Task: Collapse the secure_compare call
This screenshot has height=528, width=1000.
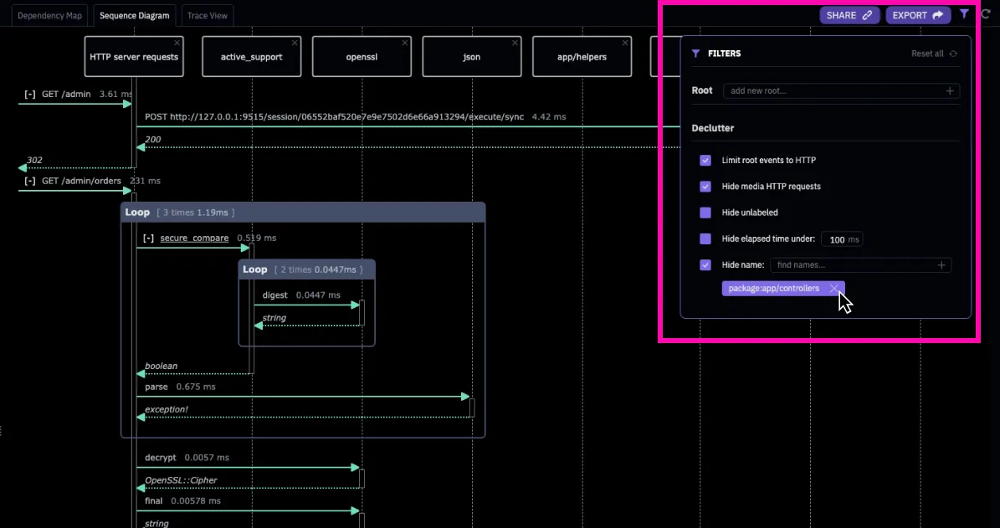Action: (x=149, y=238)
